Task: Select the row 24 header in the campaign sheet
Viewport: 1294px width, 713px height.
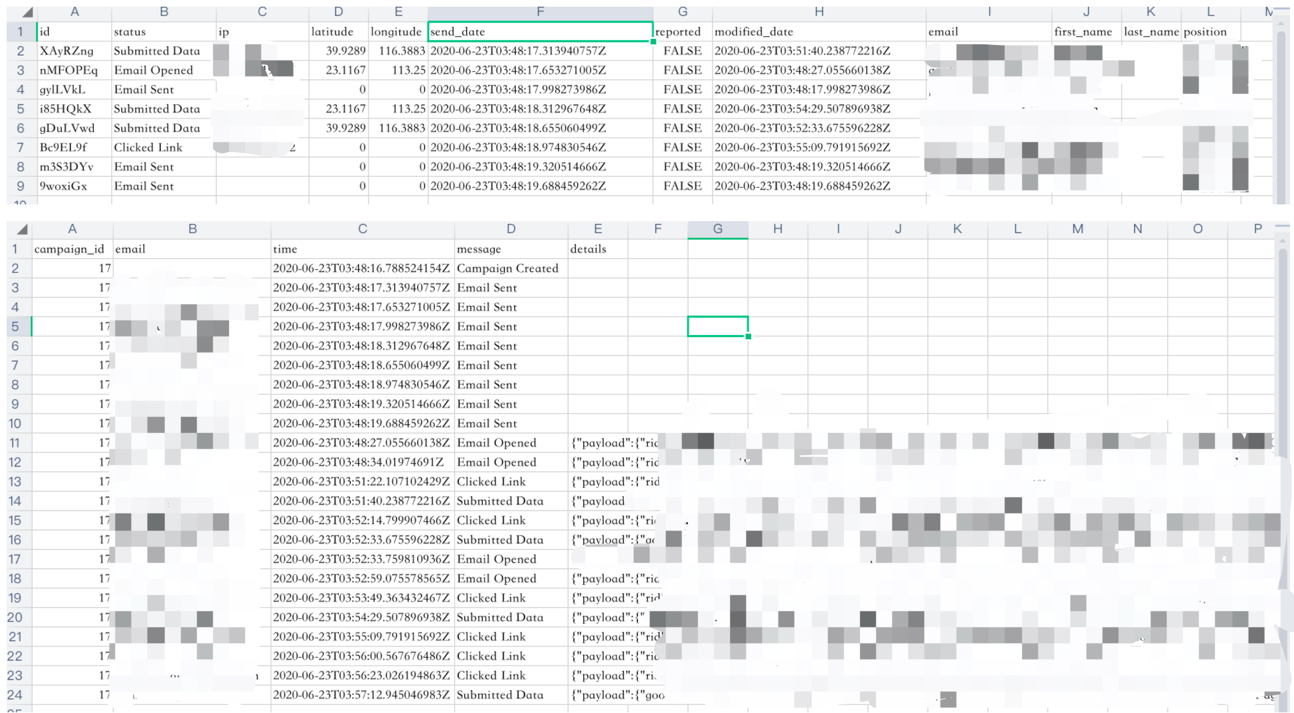Action: pos(15,696)
